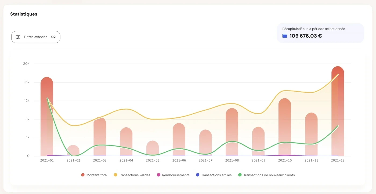Click the 2021-01 axis label
This screenshot has height=194, width=376.
point(47,161)
